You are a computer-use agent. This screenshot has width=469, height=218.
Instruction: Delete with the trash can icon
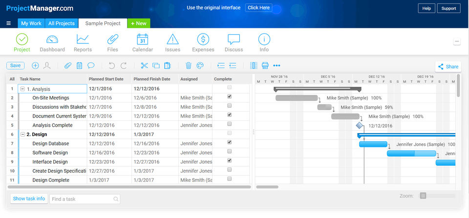(x=189, y=66)
